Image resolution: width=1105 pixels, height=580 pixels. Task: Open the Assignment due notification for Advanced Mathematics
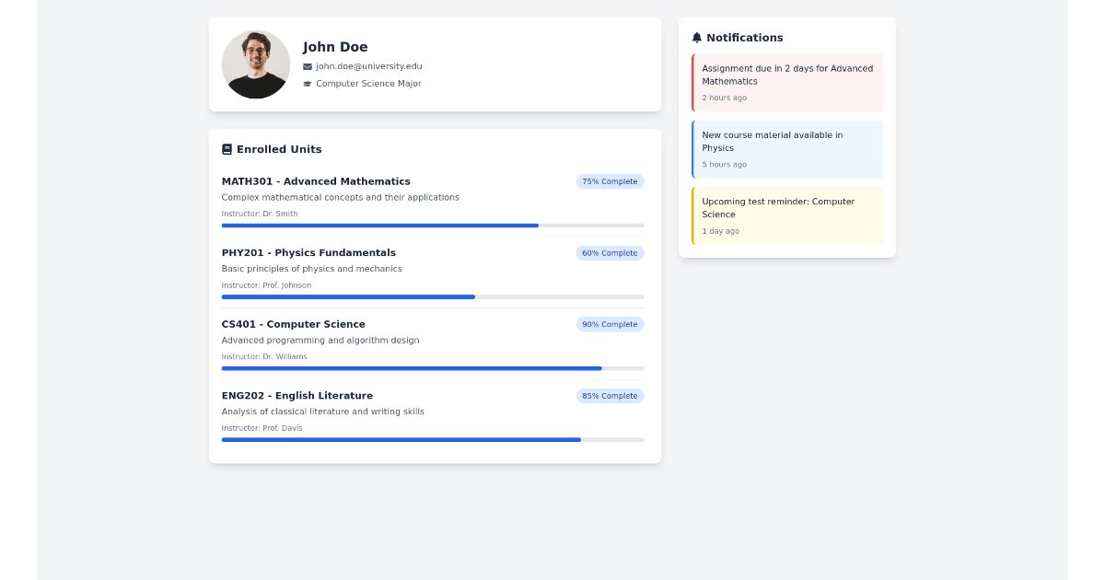787,82
